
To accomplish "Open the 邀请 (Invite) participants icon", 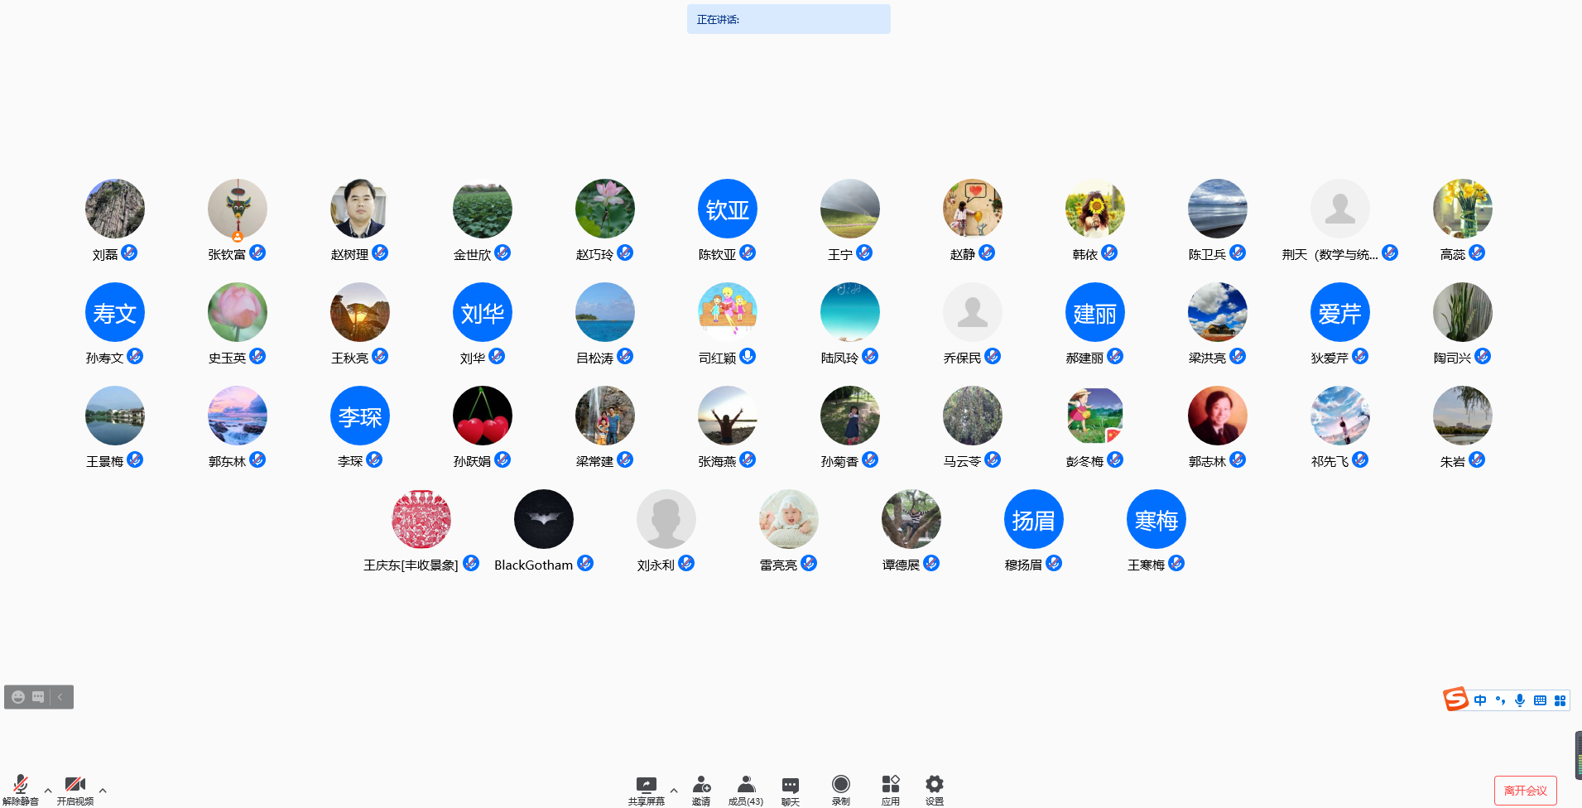I will coord(701,785).
